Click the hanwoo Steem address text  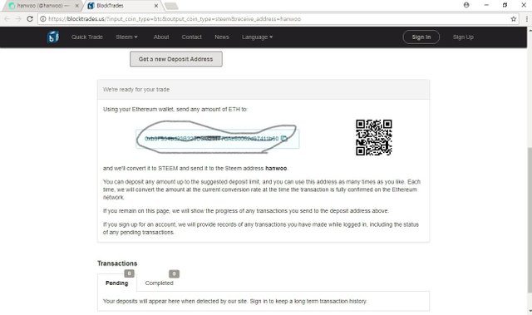276,169
